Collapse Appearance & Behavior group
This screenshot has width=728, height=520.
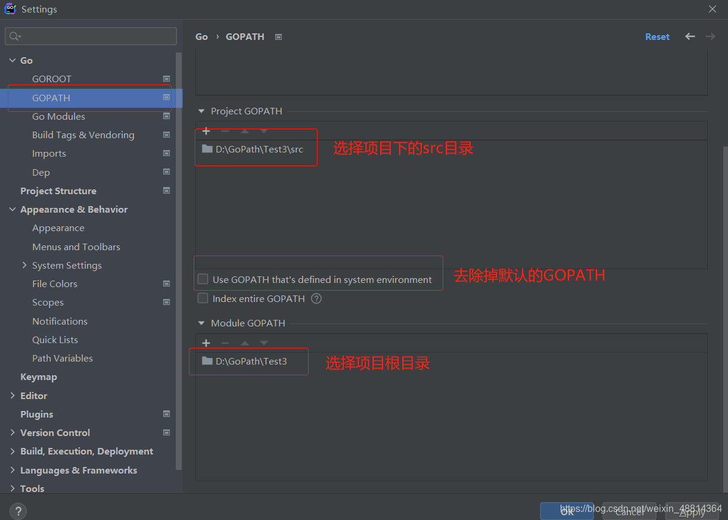click(x=13, y=209)
